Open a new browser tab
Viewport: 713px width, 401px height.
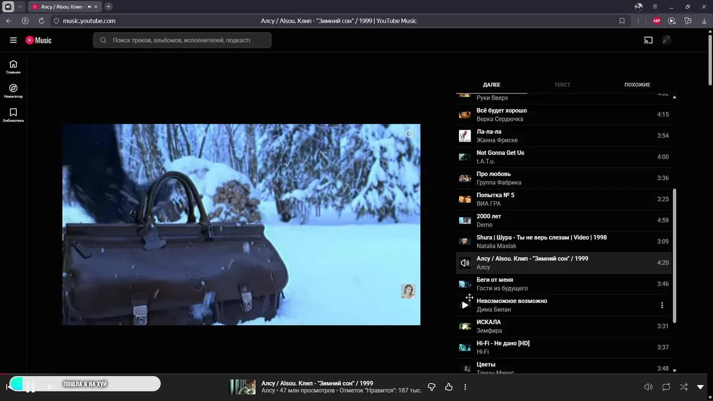coord(109,7)
